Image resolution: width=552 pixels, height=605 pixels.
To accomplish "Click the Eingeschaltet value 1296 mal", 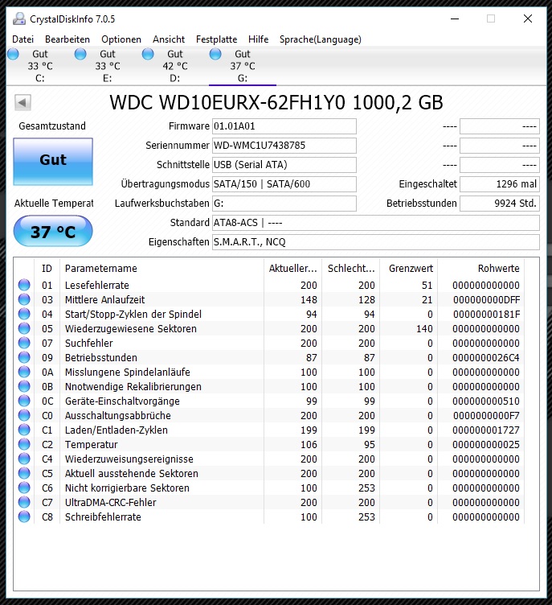I will pos(500,184).
